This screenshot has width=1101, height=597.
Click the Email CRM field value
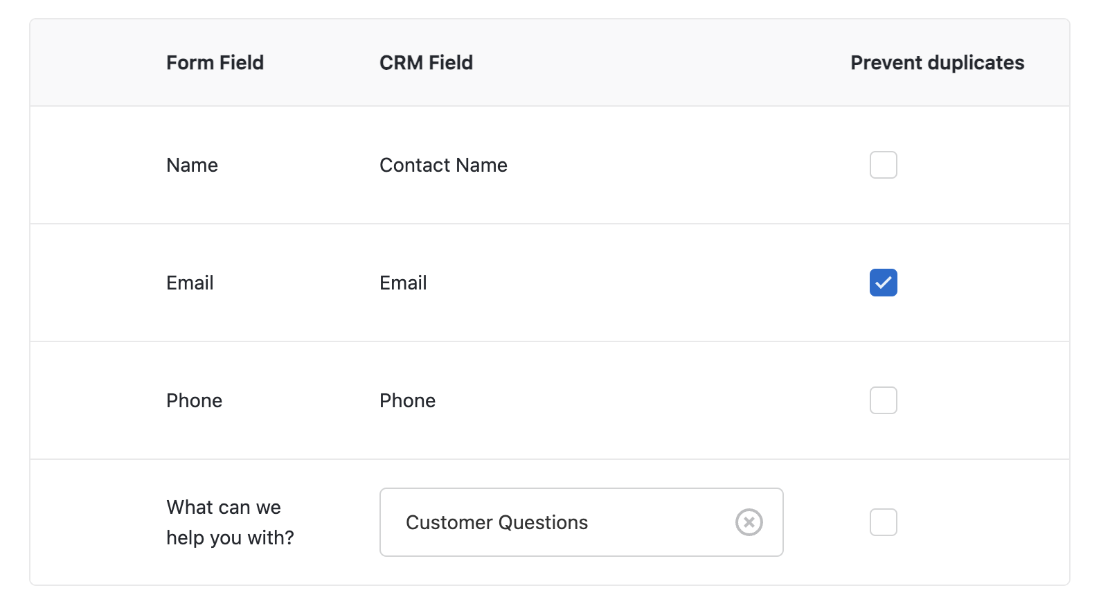coord(403,283)
